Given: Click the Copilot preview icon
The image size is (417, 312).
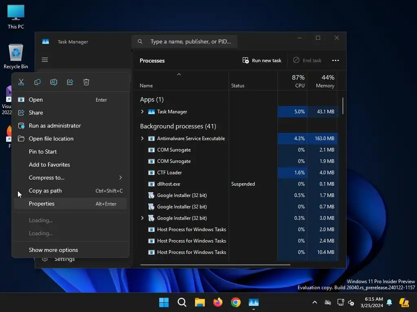Looking at the screenshot, I should (404, 302).
